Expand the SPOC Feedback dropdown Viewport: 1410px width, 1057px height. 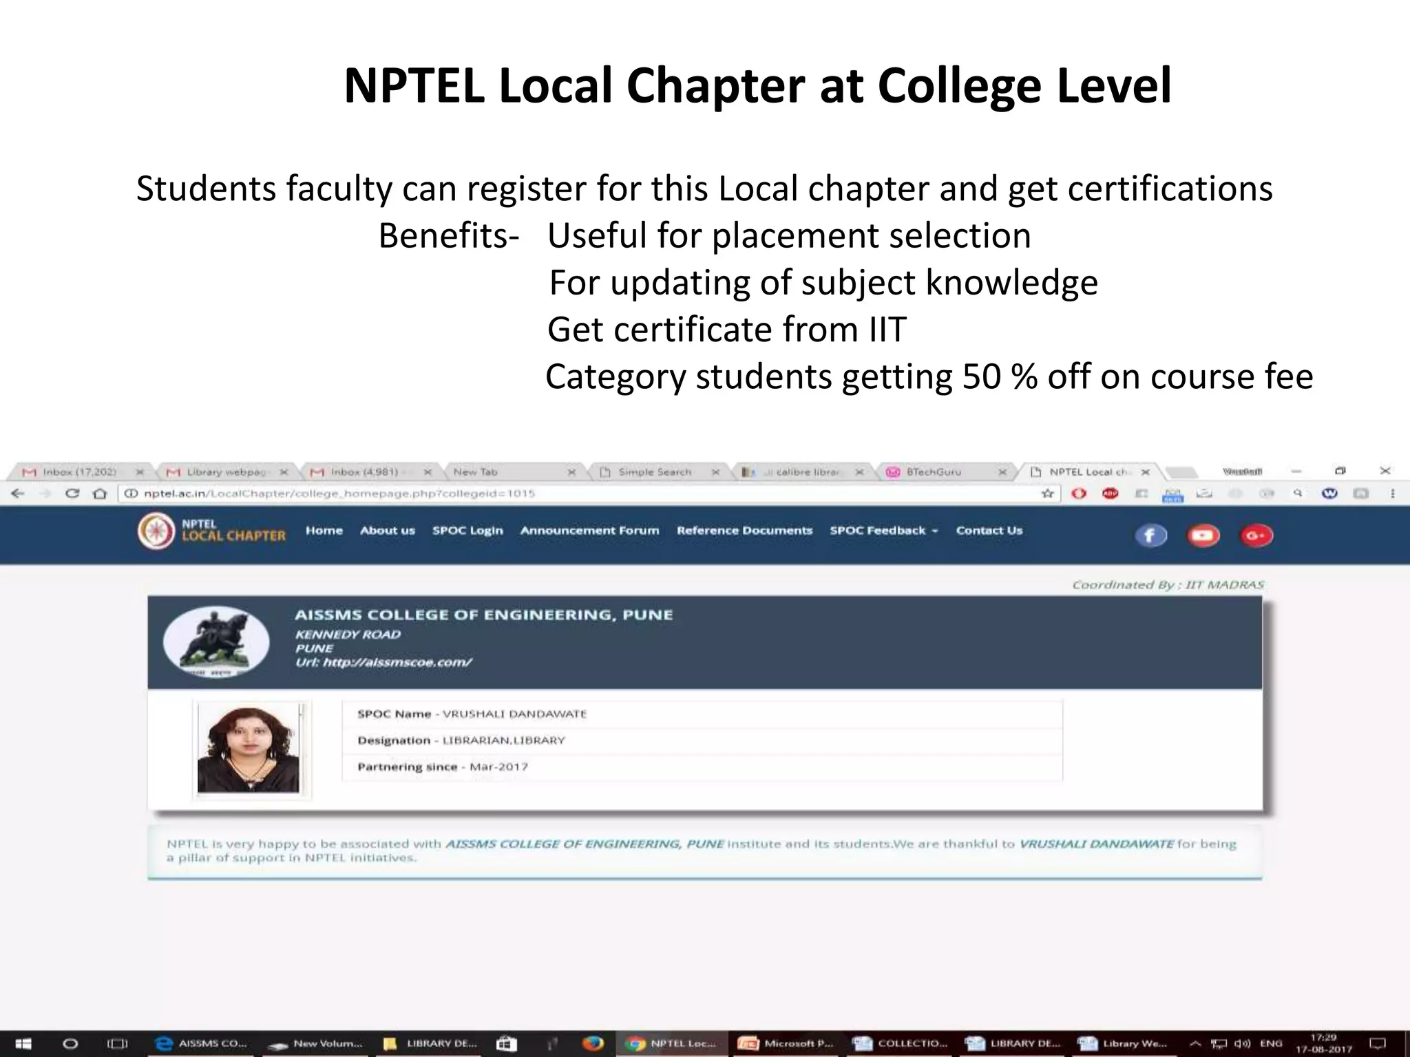pyautogui.click(x=884, y=531)
